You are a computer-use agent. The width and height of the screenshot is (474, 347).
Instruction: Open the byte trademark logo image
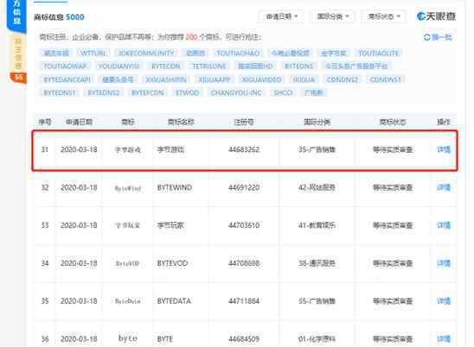coord(128,338)
